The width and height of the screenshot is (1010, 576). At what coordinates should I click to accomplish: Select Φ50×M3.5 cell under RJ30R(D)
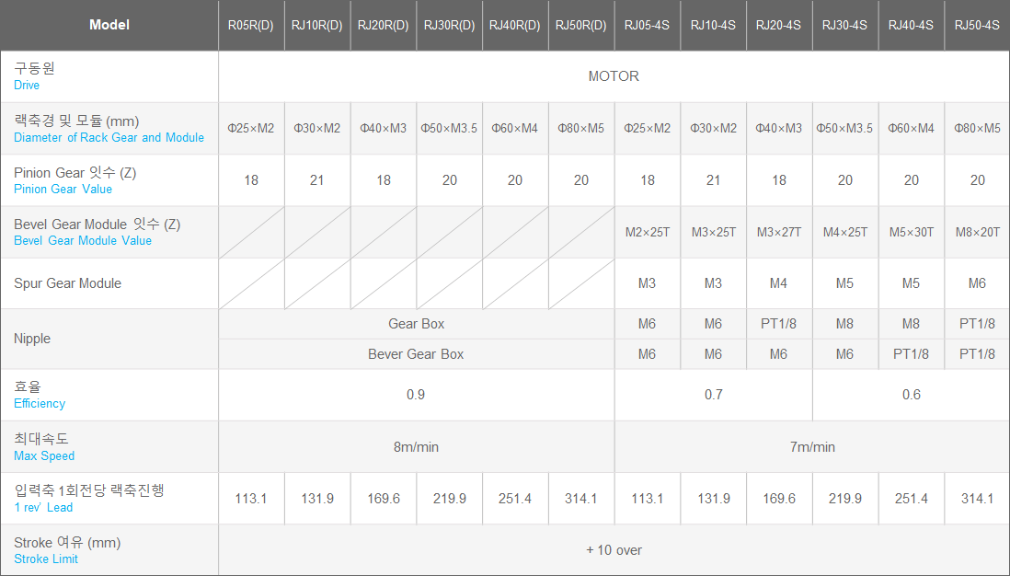pyautogui.click(x=449, y=128)
